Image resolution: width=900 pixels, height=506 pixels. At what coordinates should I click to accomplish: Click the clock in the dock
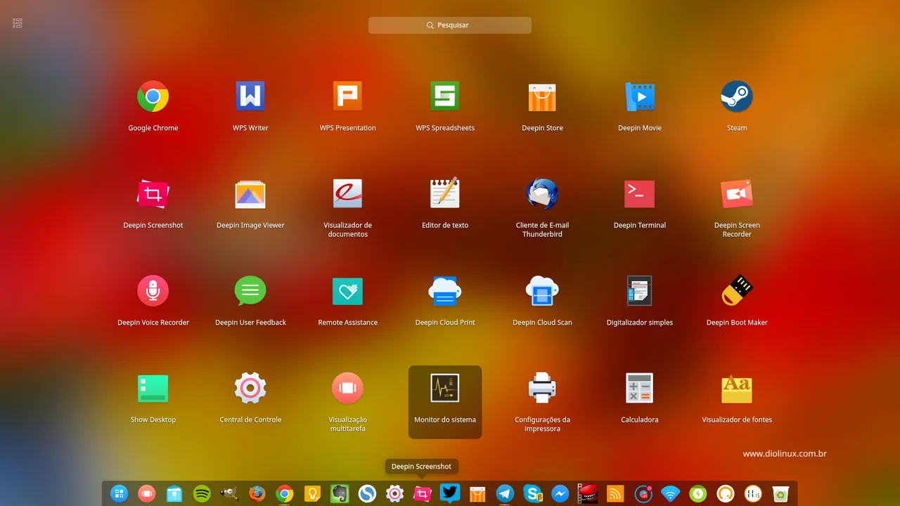(x=753, y=494)
